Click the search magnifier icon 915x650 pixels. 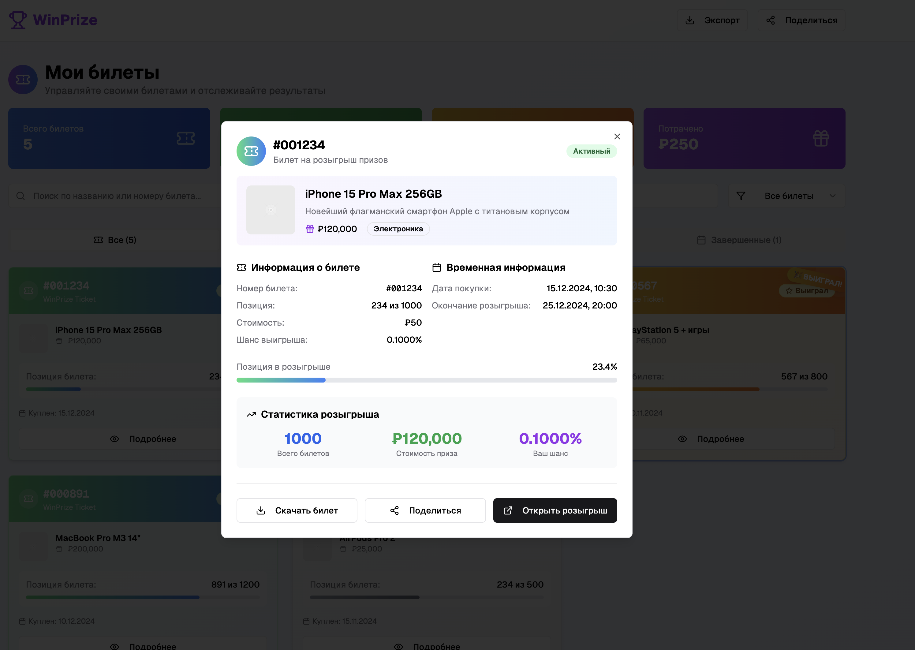coord(21,196)
